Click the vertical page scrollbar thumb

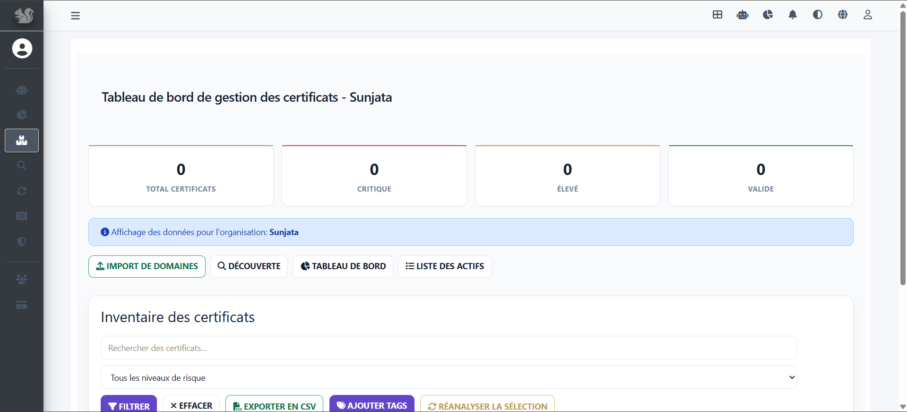(903, 148)
